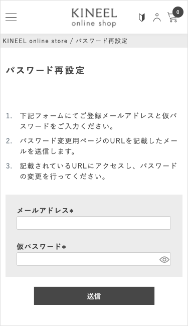Open the beginner's guide leaf icon
Screen dimensions: 188x326
[142, 17]
